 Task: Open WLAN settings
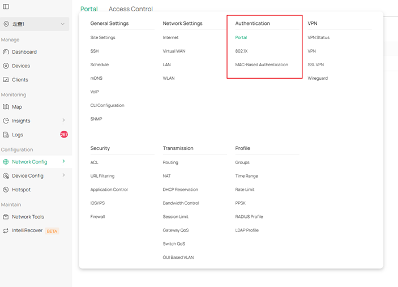tap(169, 78)
